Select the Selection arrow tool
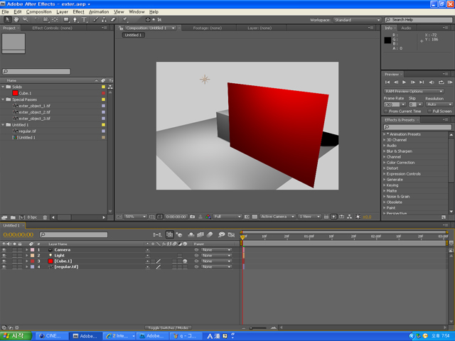This screenshot has height=341, width=455. pyautogui.click(x=8, y=19)
